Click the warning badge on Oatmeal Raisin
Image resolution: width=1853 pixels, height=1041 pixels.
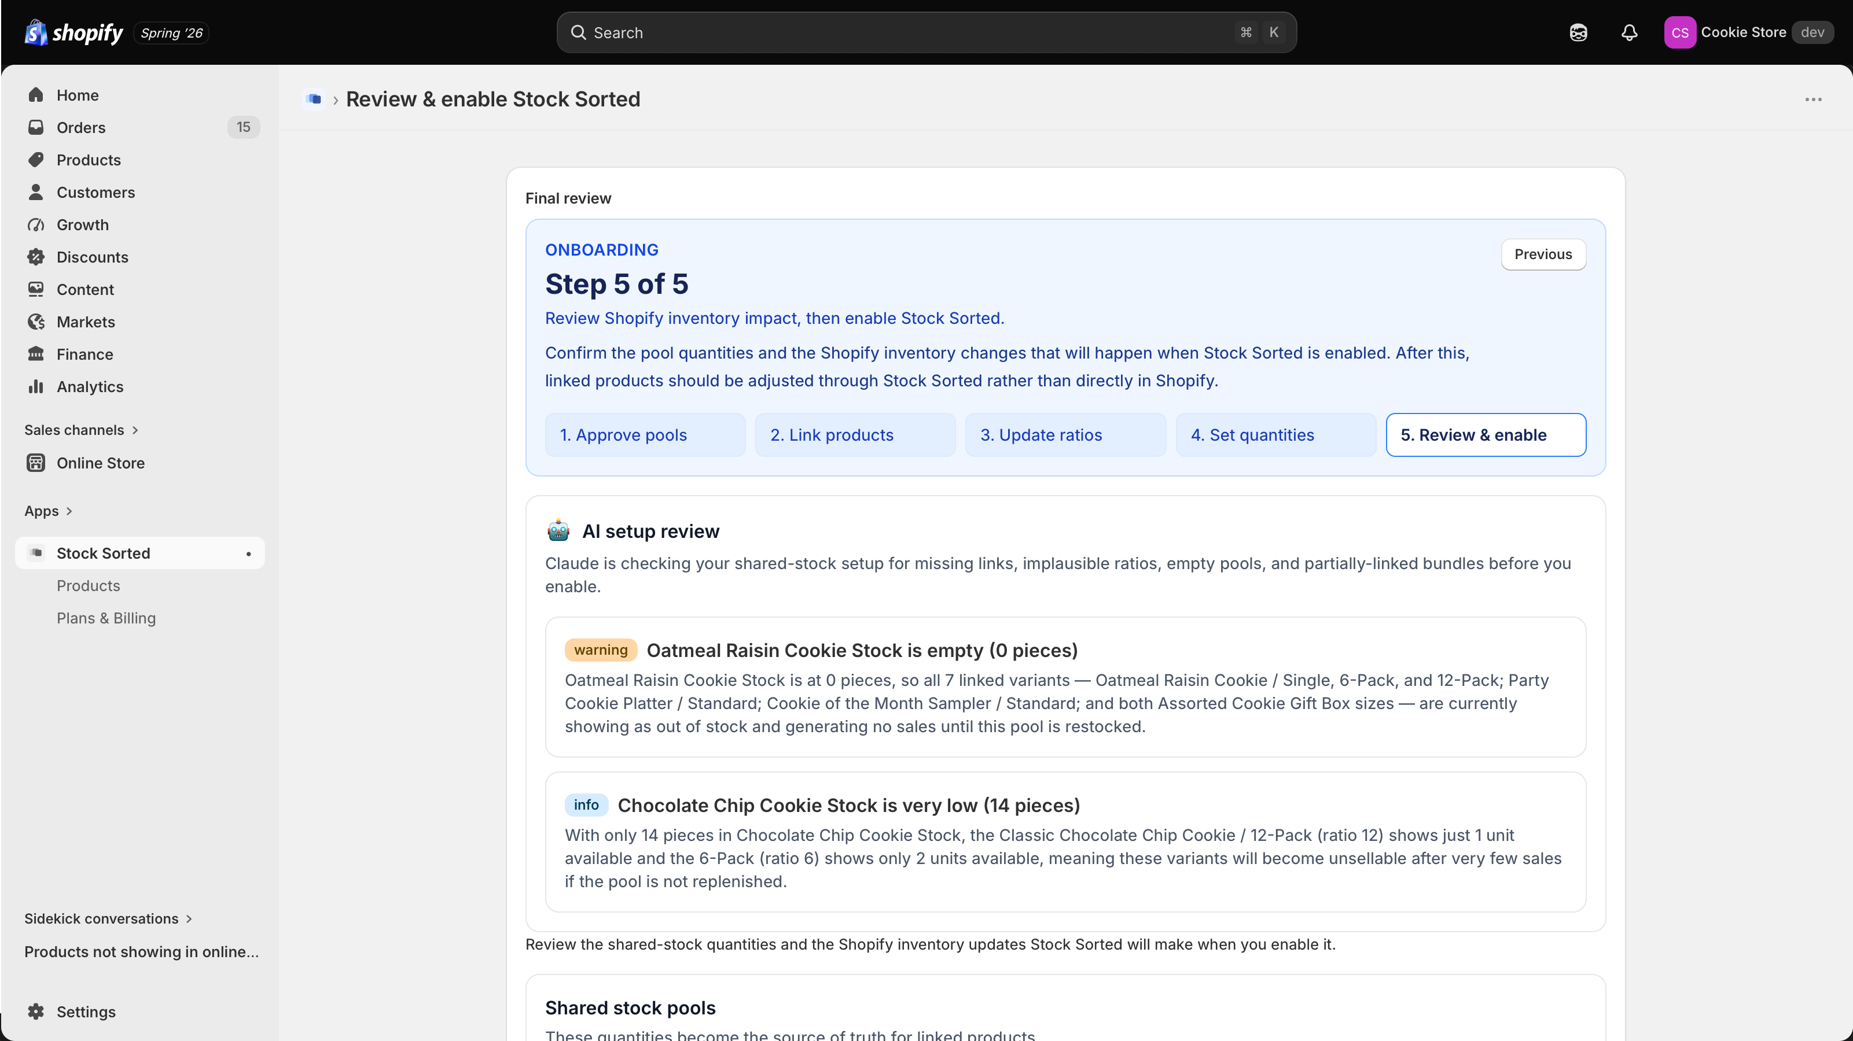[601, 649]
